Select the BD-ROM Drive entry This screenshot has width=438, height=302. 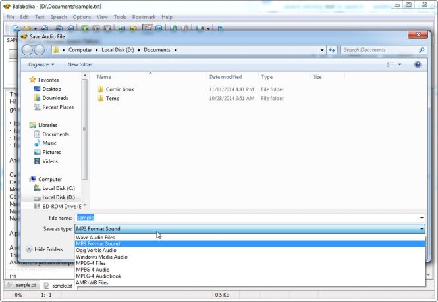61,206
